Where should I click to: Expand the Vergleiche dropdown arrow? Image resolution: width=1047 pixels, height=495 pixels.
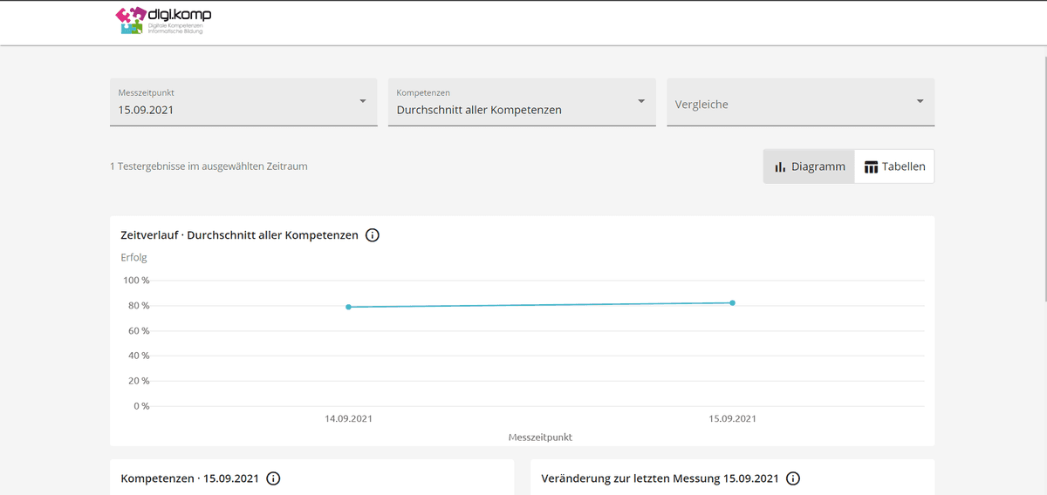point(920,102)
